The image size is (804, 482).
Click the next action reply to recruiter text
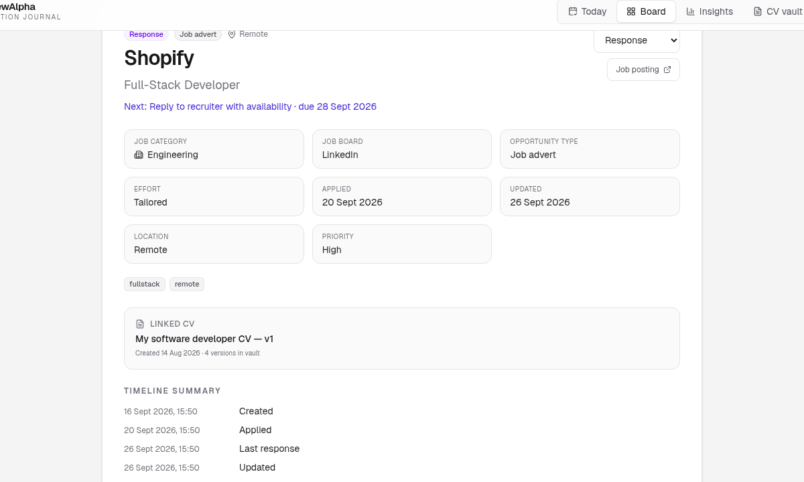pos(250,106)
